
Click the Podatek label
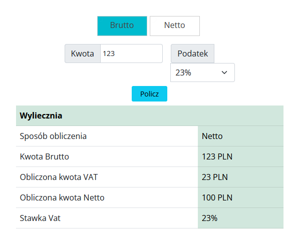tap(193, 53)
